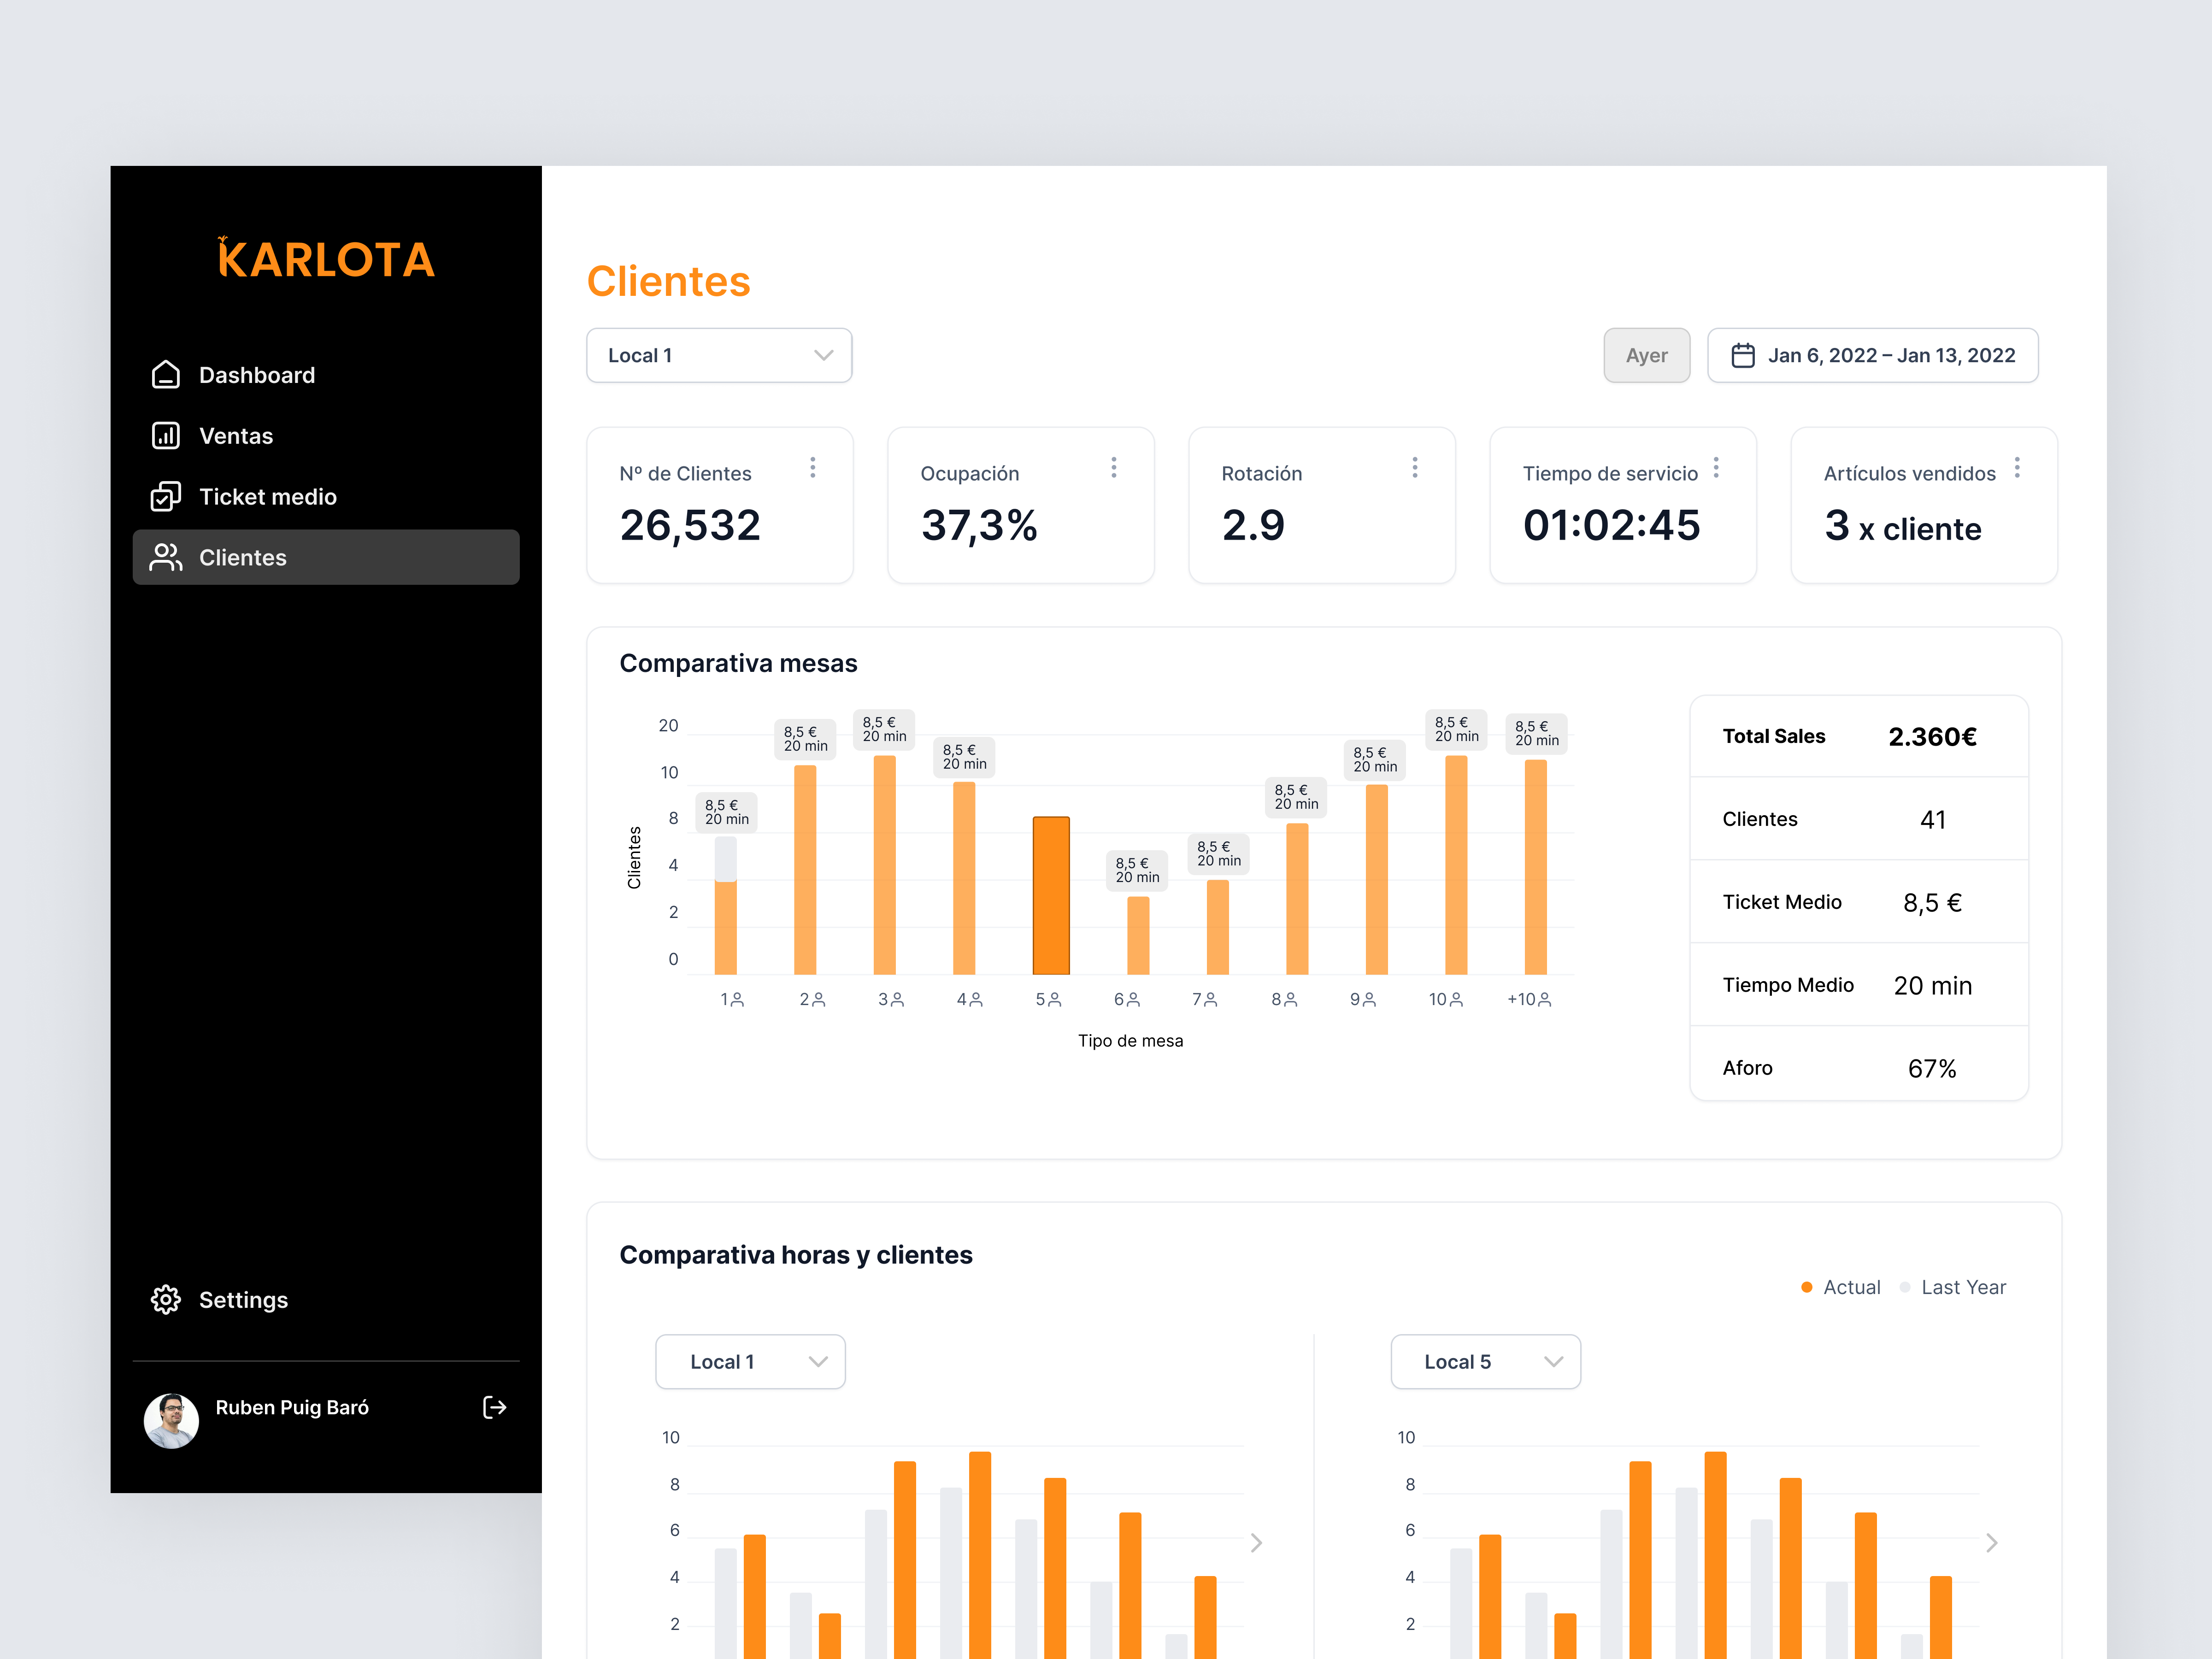This screenshot has height=1659, width=2212.
Task: Click the Clientes people icon in sidebar
Action: pos(166,557)
